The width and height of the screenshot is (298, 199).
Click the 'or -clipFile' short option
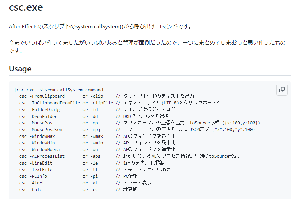click(98, 103)
